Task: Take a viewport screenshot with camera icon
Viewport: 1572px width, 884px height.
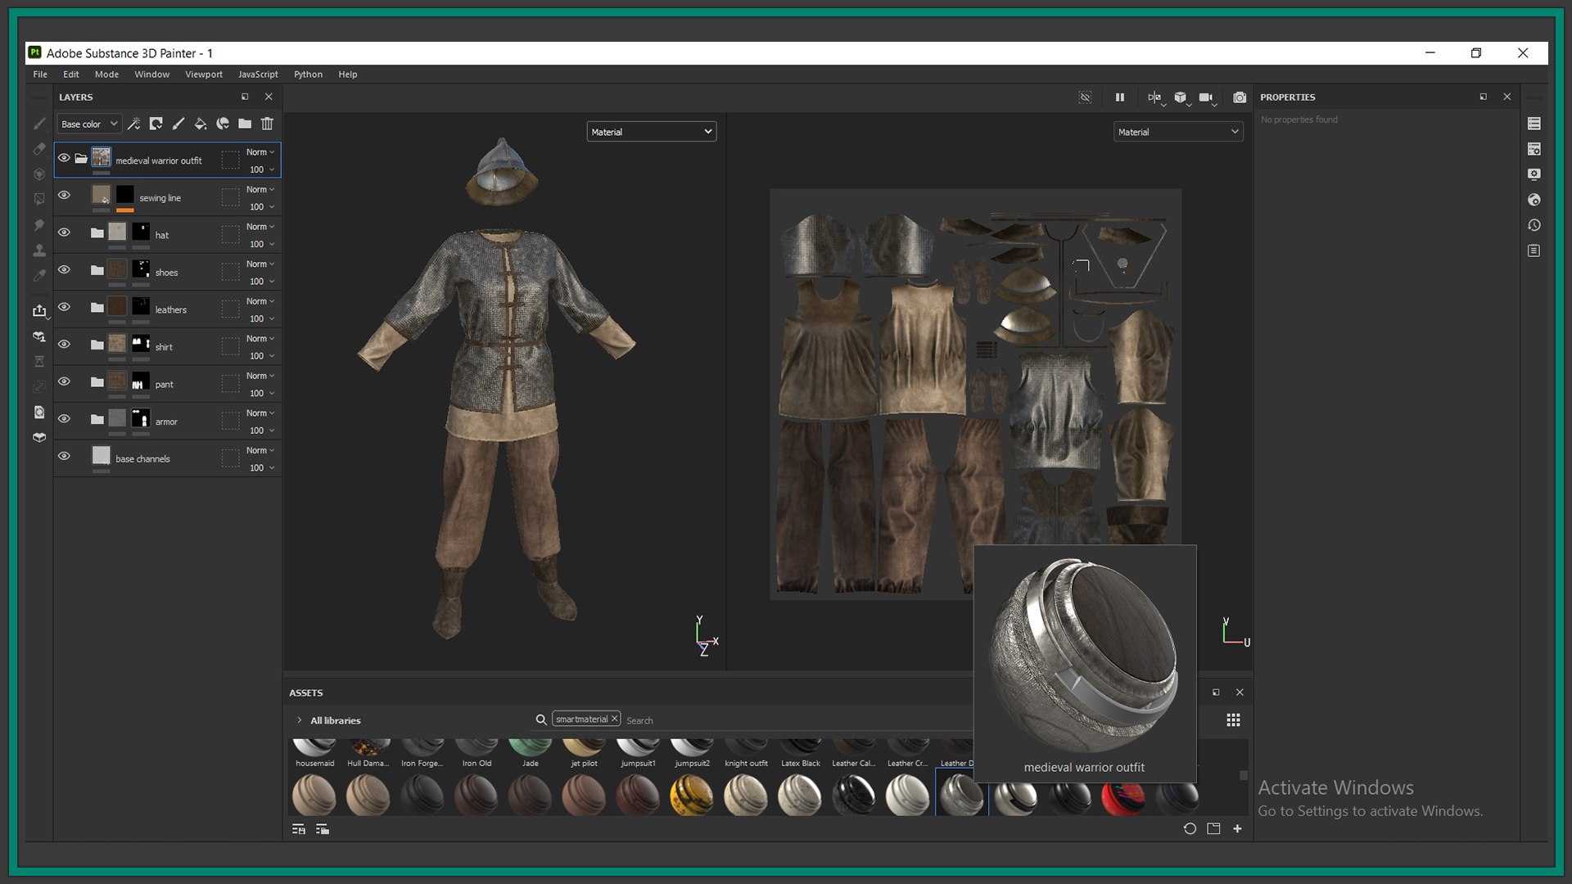Action: (1240, 97)
